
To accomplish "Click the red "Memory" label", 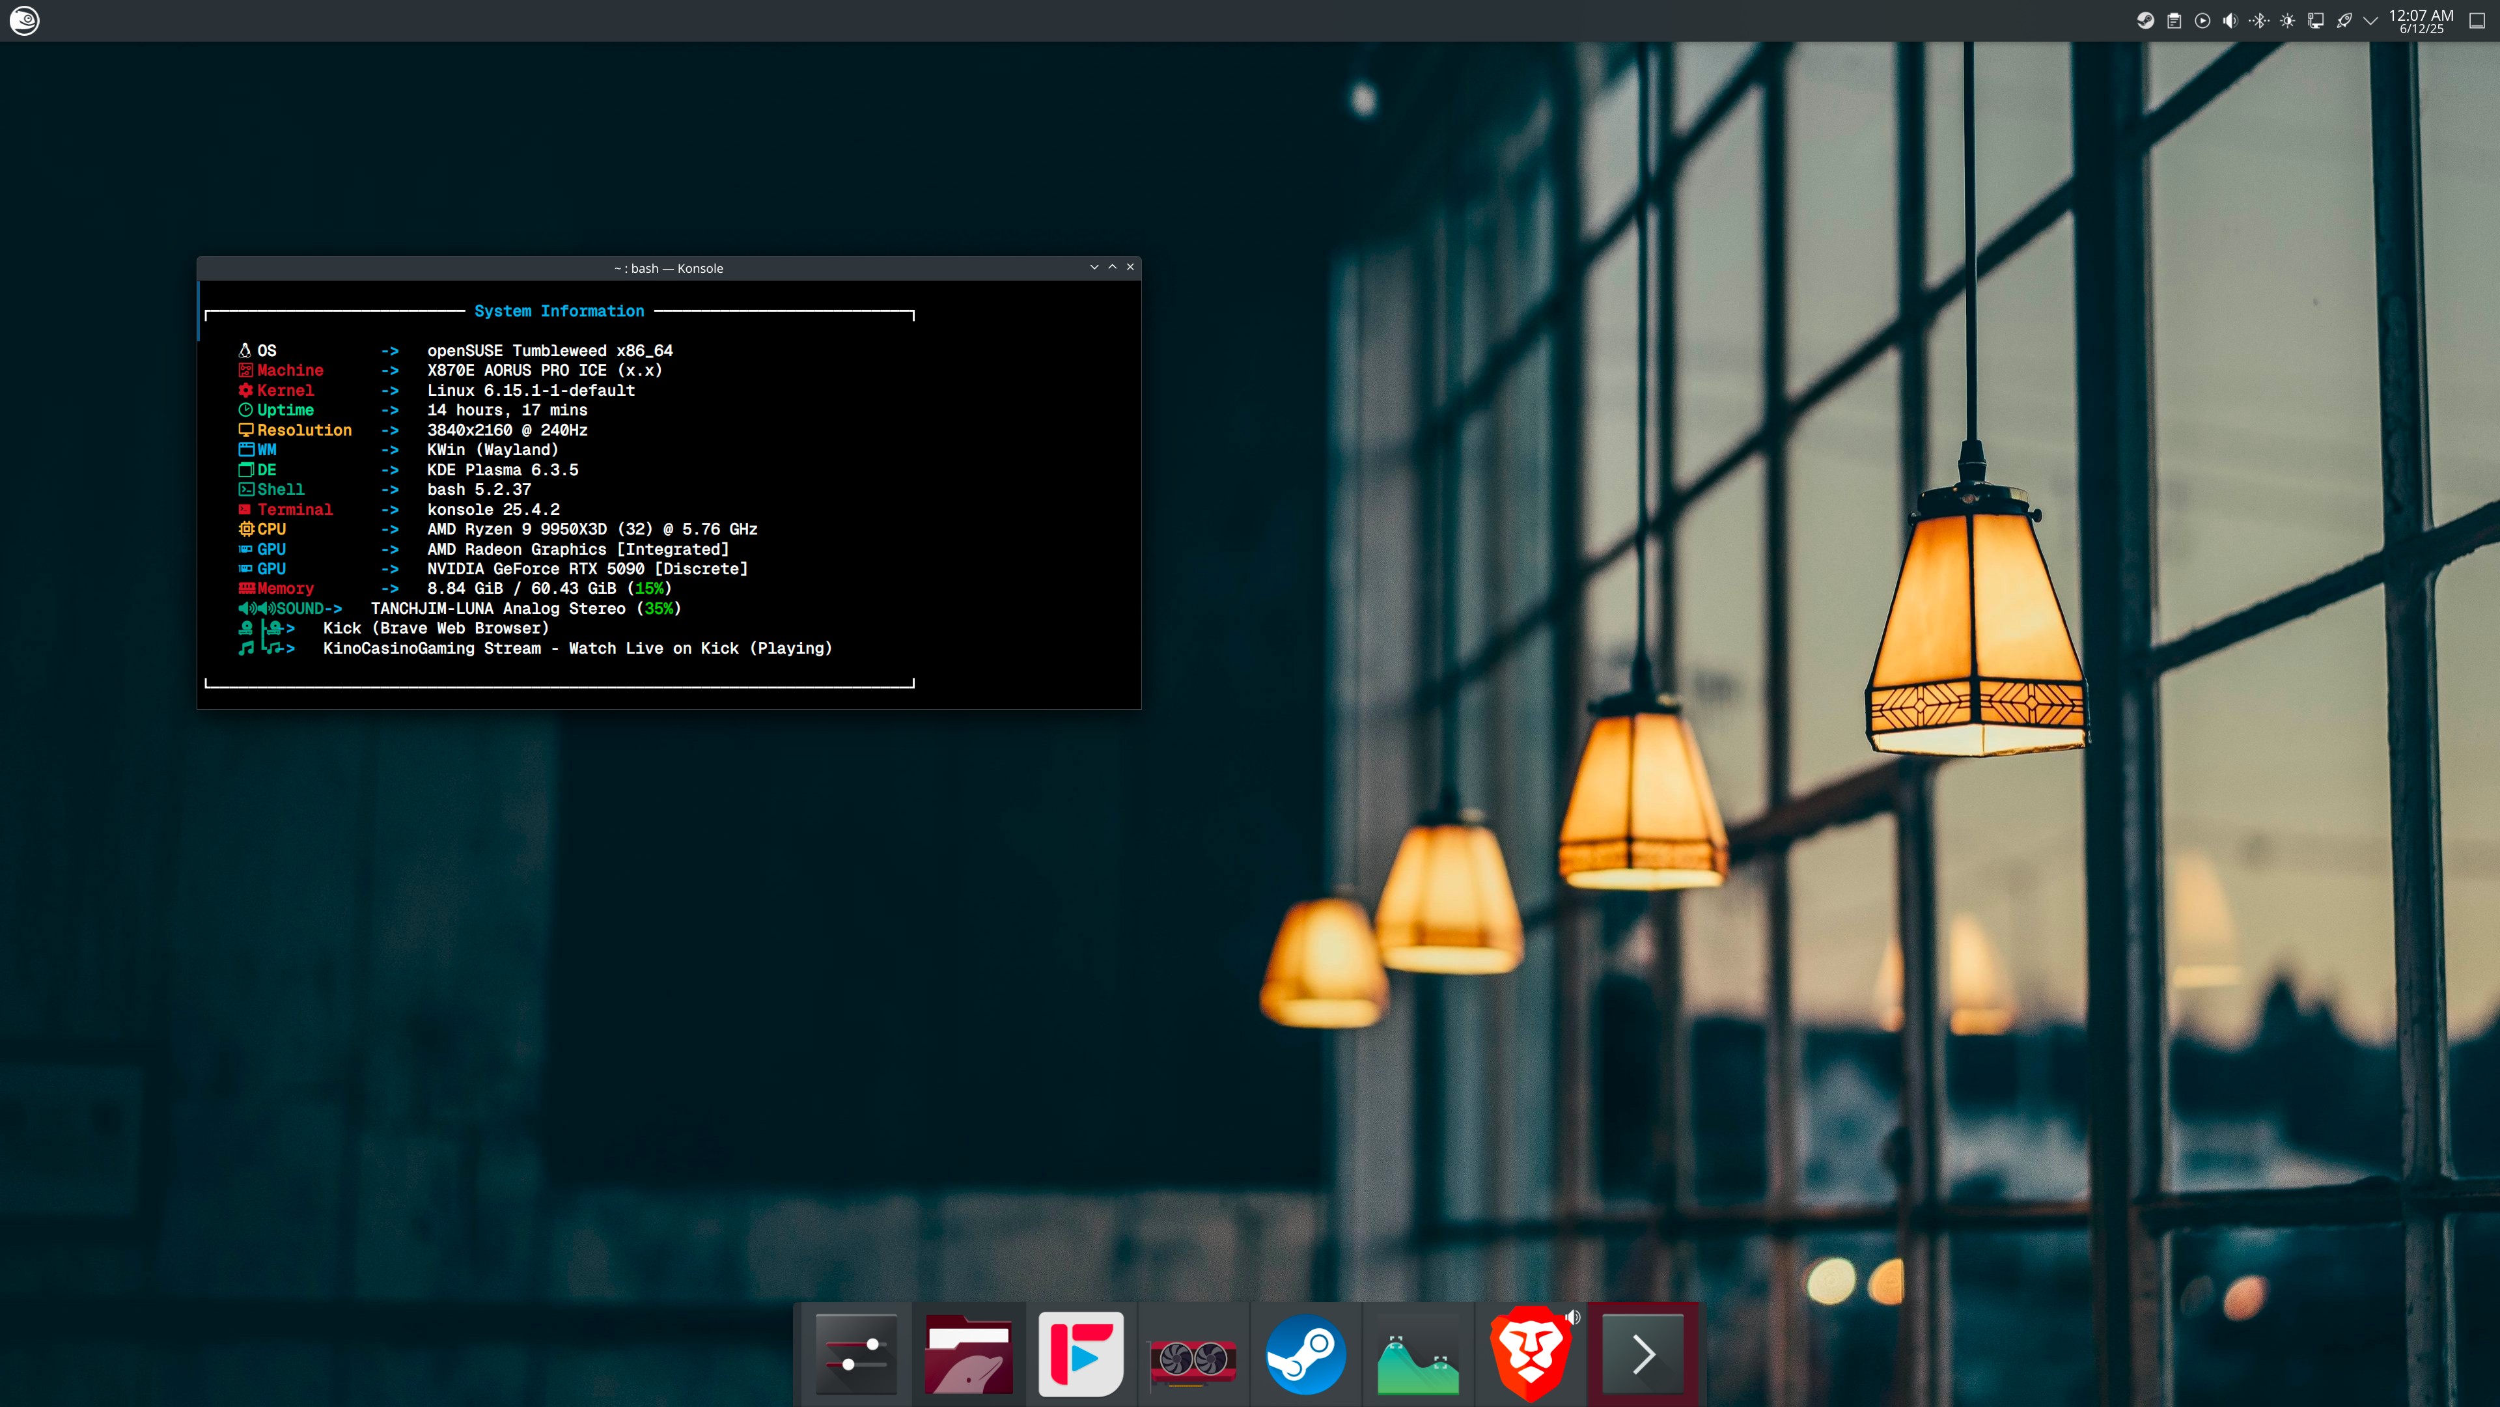I will [x=285, y=588].
